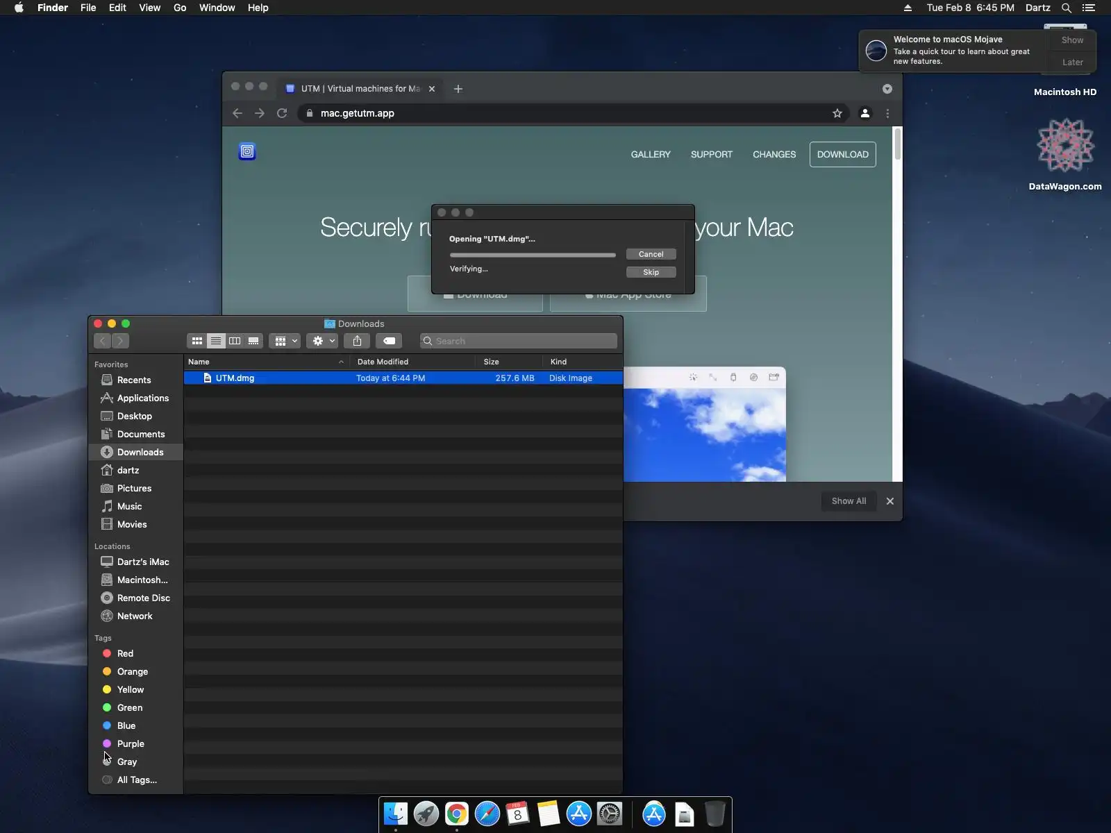Open Notes from the Dock
This screenshot has width=1111, height=833.
pos(549,814)
